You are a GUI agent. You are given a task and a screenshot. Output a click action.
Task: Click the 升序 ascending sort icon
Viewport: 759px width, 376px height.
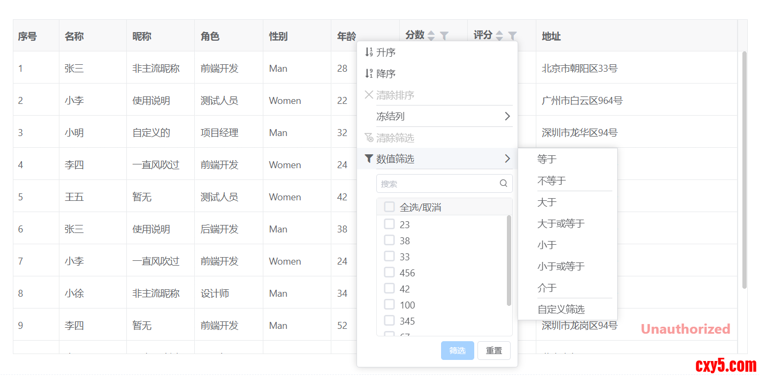pos(368,52)
